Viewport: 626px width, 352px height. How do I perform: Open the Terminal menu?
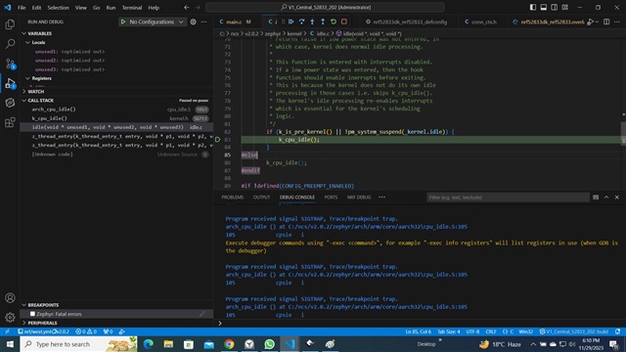132,8
